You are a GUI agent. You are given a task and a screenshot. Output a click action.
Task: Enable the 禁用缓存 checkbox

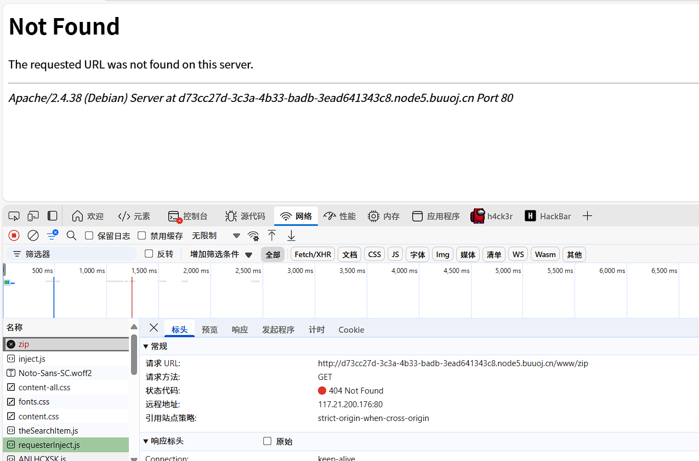pyautogui.click(x=142, y=236)
